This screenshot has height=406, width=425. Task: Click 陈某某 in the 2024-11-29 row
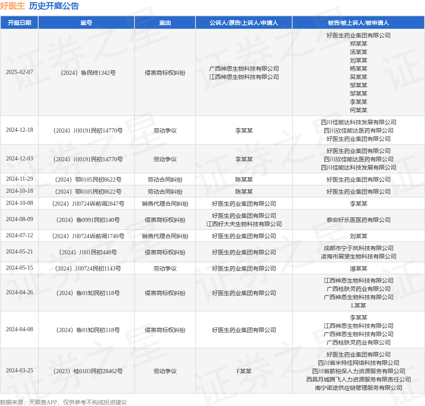point(244,180)
